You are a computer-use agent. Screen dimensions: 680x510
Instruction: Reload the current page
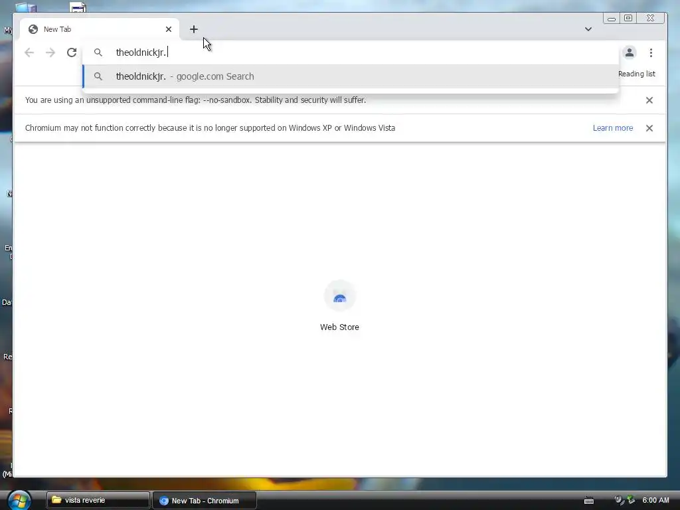point(72,52)
